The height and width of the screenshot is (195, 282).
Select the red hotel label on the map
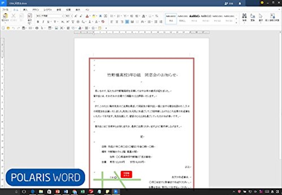point(127,174)
